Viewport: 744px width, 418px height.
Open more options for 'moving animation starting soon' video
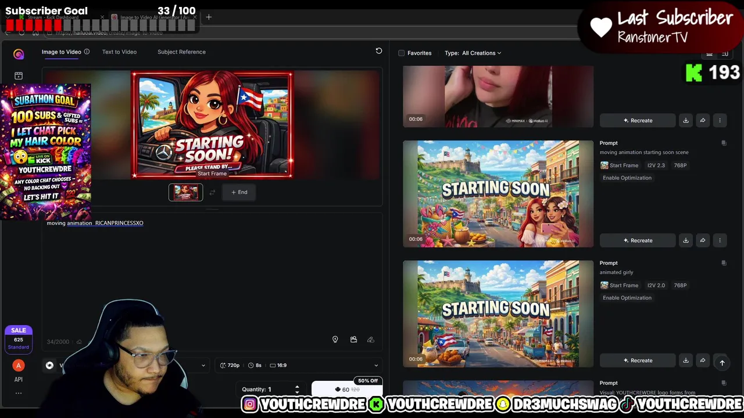720,240
